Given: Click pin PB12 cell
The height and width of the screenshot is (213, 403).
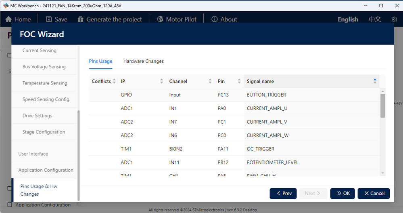Looking at the screenshot, I should tap(230, 162).
